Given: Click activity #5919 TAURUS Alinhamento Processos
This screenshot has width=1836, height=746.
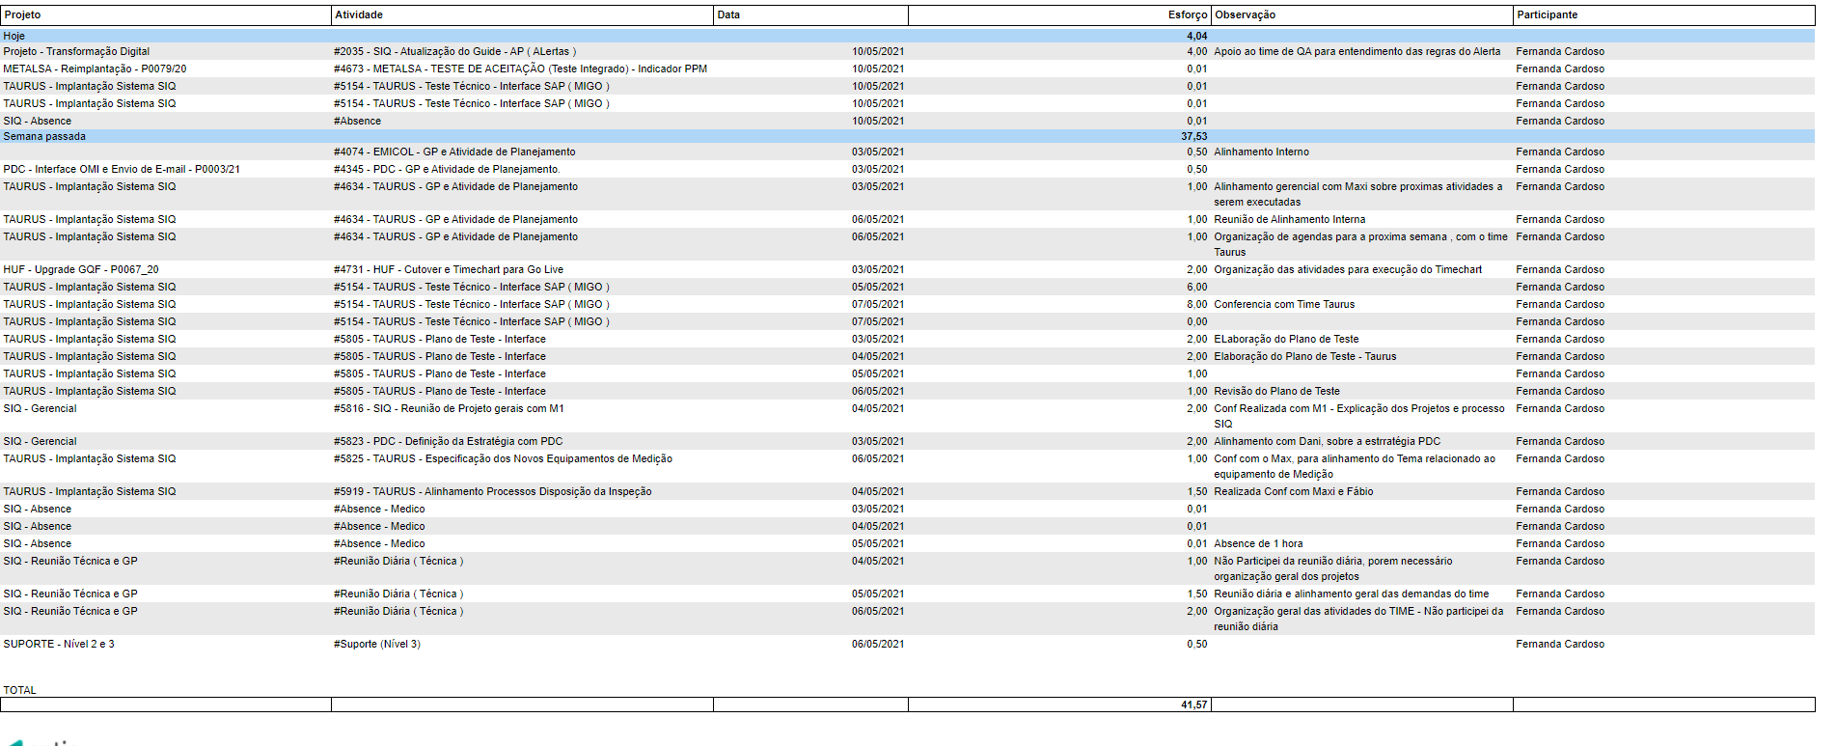Looking at the screenshot, I should tap(492, 492).
